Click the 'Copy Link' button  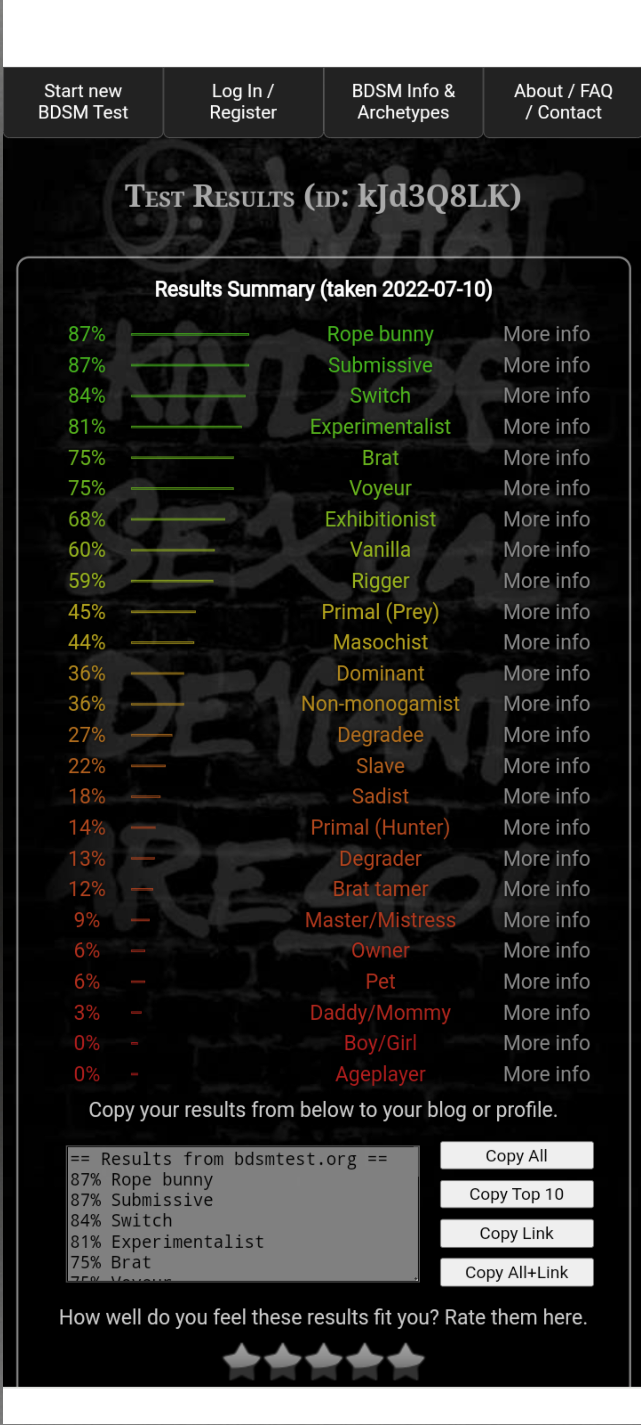click(516, 1233)
